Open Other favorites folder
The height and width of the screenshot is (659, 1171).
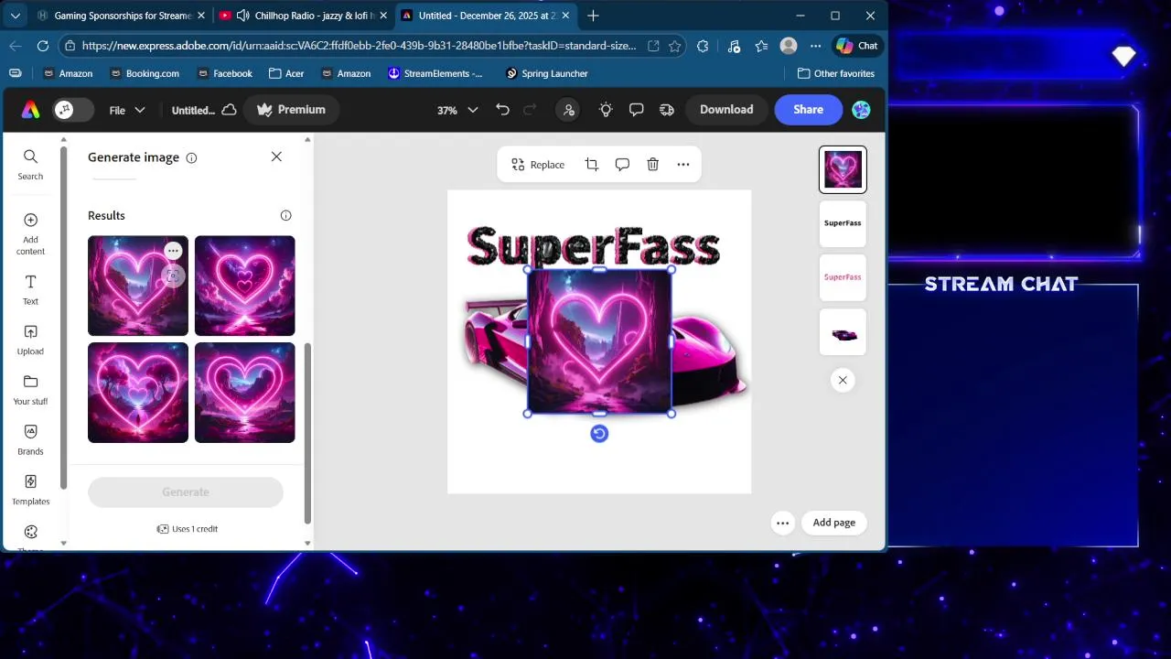click(836, 73)
